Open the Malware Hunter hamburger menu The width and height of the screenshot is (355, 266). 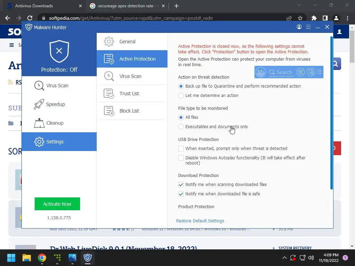308,27
